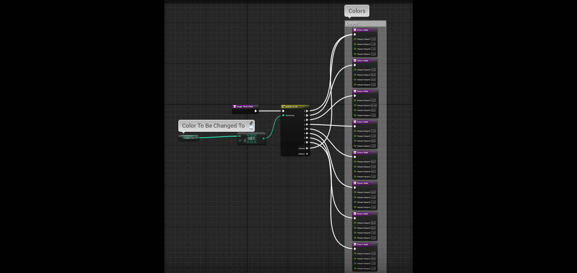The height and width of the screenshot is (273, 577).
Task: Click exec pin of second Return Node from top
Action: pos(355,65)
